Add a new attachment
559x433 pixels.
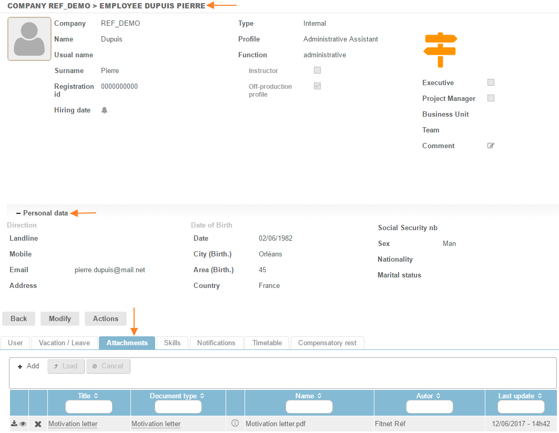pos(28,366)
